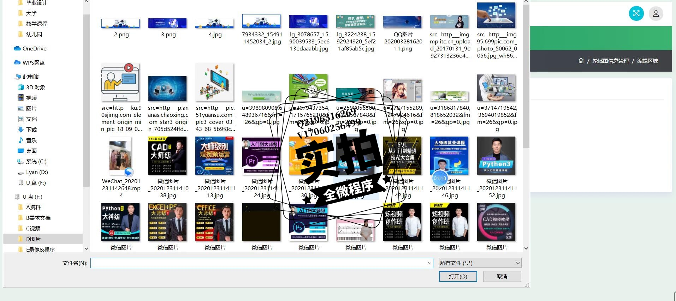The width and height of the screenshot is (676, 301).
Task: Click navigation pane scroll down arrow
Action: click(x=86, y=248)
